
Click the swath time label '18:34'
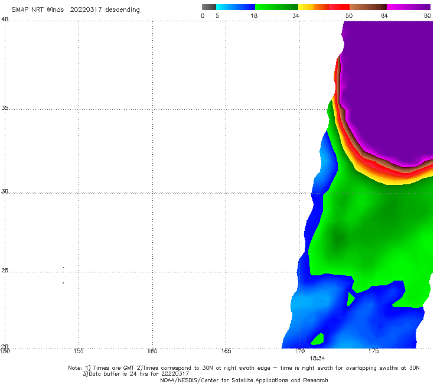click(318, 359)
